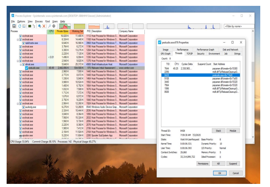Collapse the sihost.exe tree node

[x=21, y=64]
